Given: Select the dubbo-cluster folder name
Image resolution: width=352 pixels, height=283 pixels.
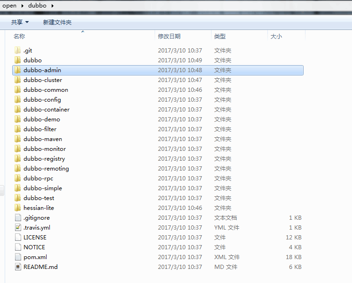Looking at the screenshot, I should point(43,80).
